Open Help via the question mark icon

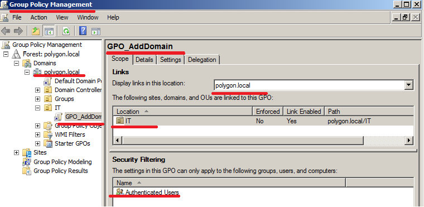coord(83,31)
